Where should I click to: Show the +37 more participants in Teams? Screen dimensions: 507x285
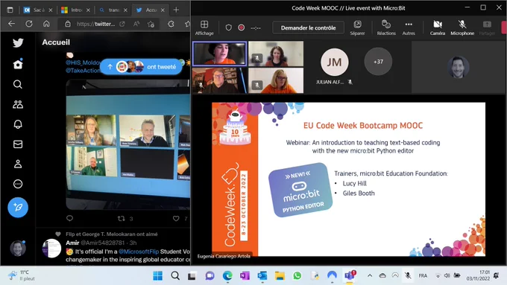click(378, 62)
